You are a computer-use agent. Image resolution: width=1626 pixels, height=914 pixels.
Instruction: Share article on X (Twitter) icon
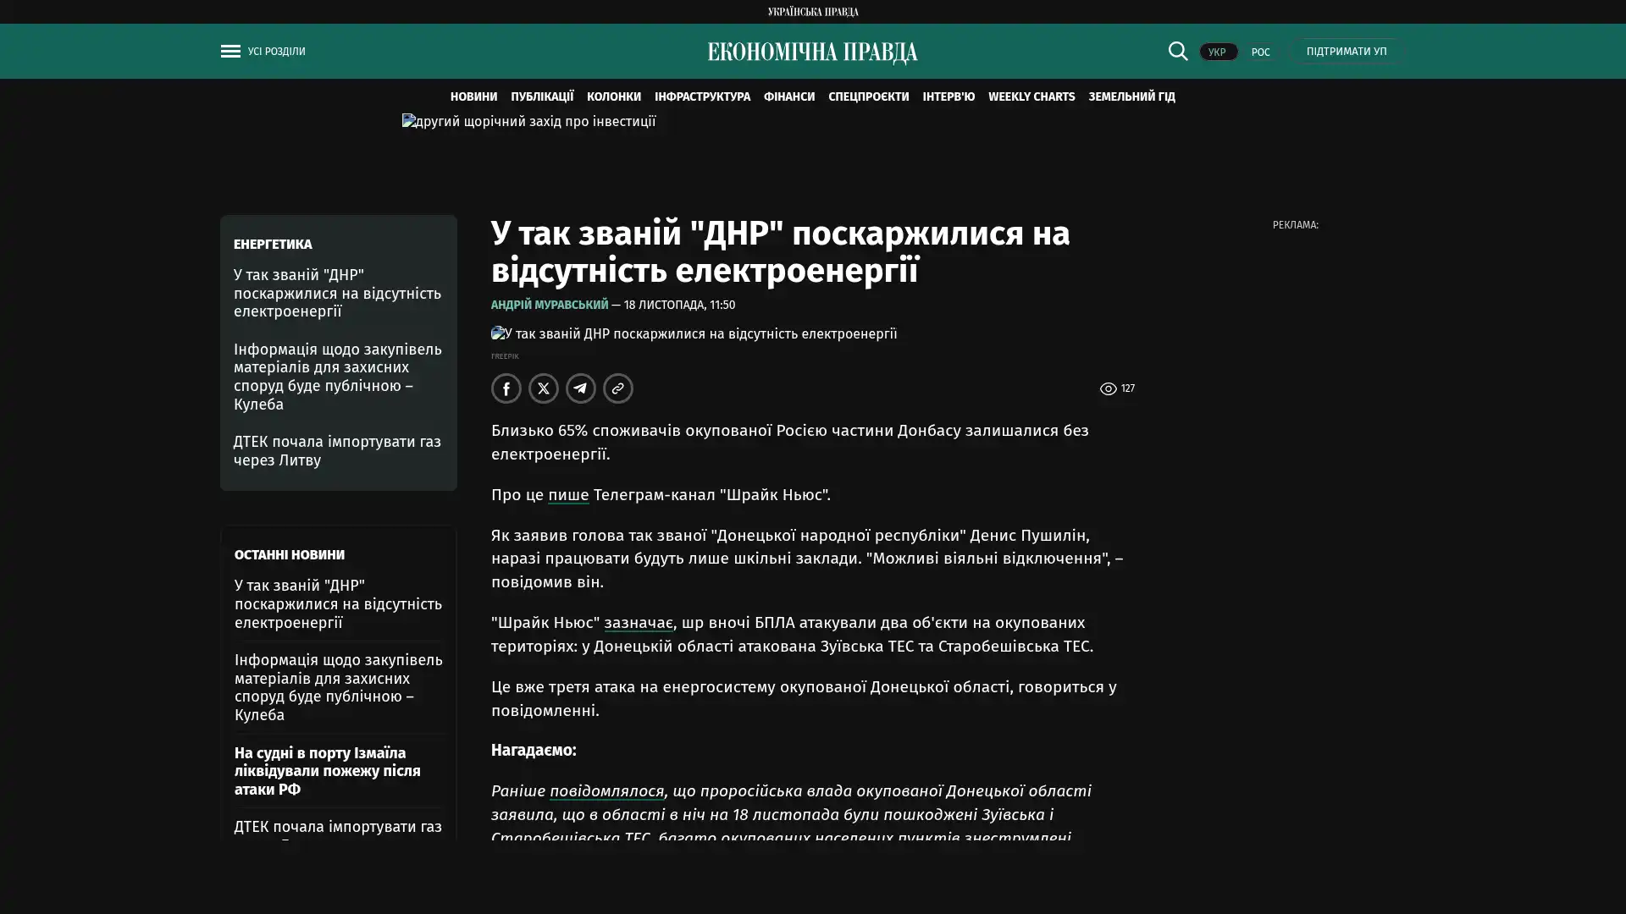click(x=544, y=388)
